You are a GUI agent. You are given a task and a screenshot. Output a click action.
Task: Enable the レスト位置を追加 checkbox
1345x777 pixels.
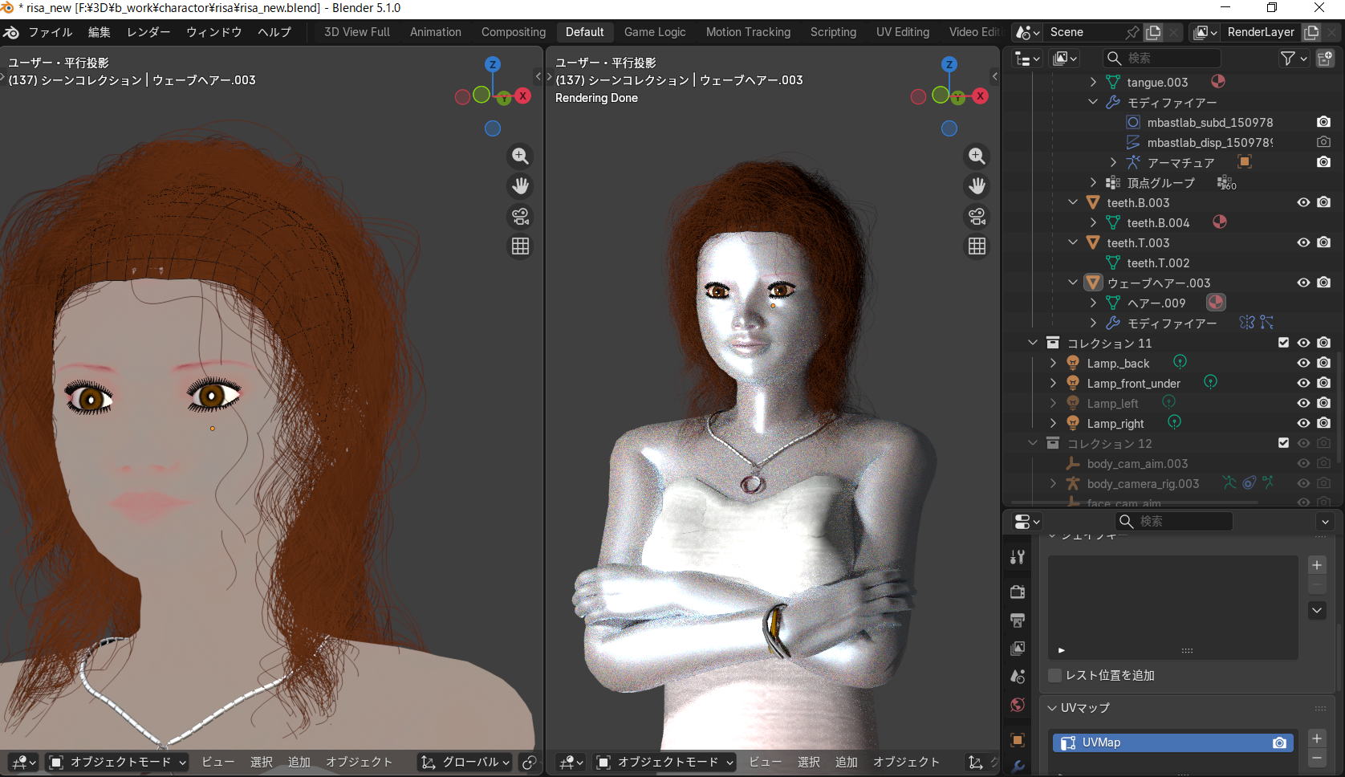tap(1055, 675)
